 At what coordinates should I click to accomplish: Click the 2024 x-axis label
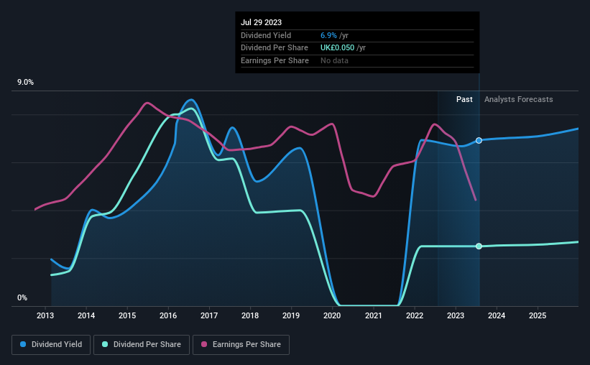coord(497,315)
